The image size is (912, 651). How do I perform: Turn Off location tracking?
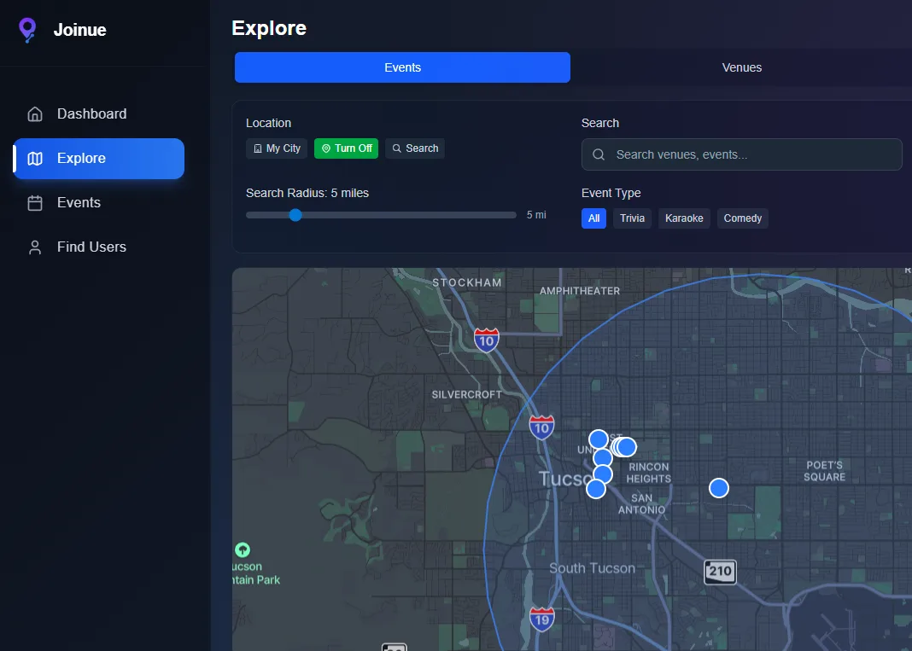click(346, 148)
